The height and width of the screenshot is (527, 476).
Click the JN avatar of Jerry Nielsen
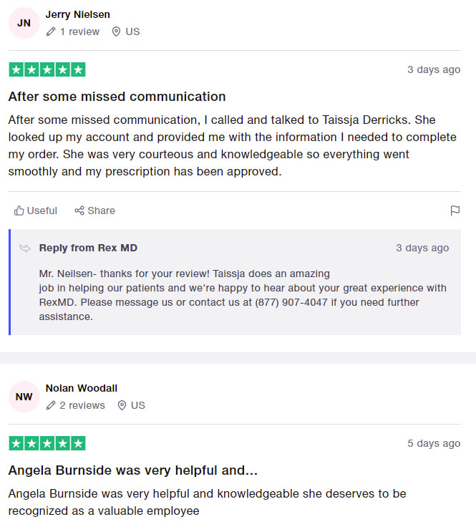[x=24, y=23]
